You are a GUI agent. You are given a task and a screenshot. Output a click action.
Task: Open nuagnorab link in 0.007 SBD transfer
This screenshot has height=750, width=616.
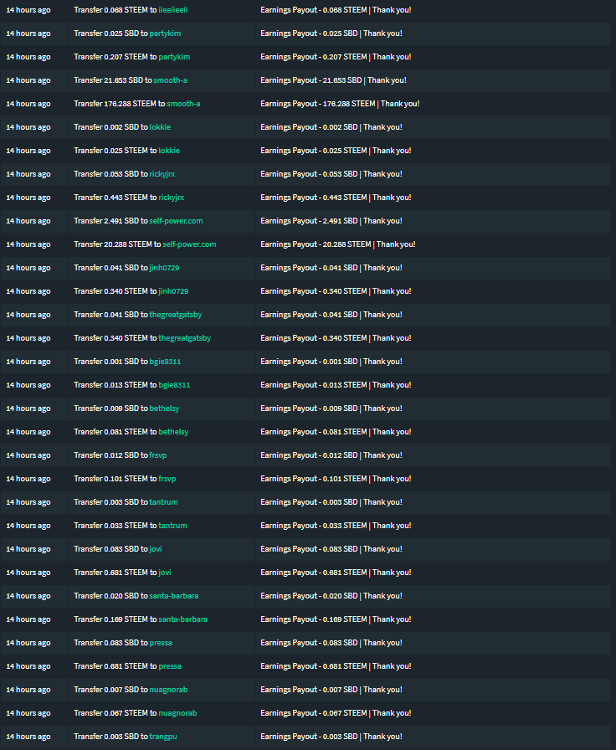click(x=168, y=690)
